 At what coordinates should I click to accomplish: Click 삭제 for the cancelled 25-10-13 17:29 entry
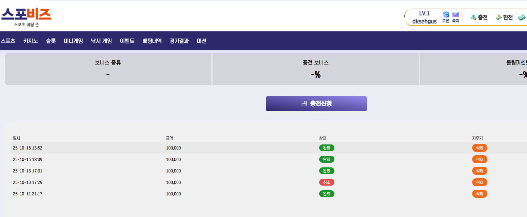pos(480,182)
